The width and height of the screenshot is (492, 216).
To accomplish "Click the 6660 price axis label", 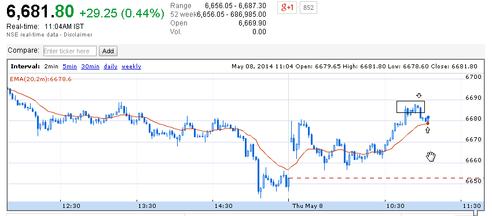I will point(473,160).
